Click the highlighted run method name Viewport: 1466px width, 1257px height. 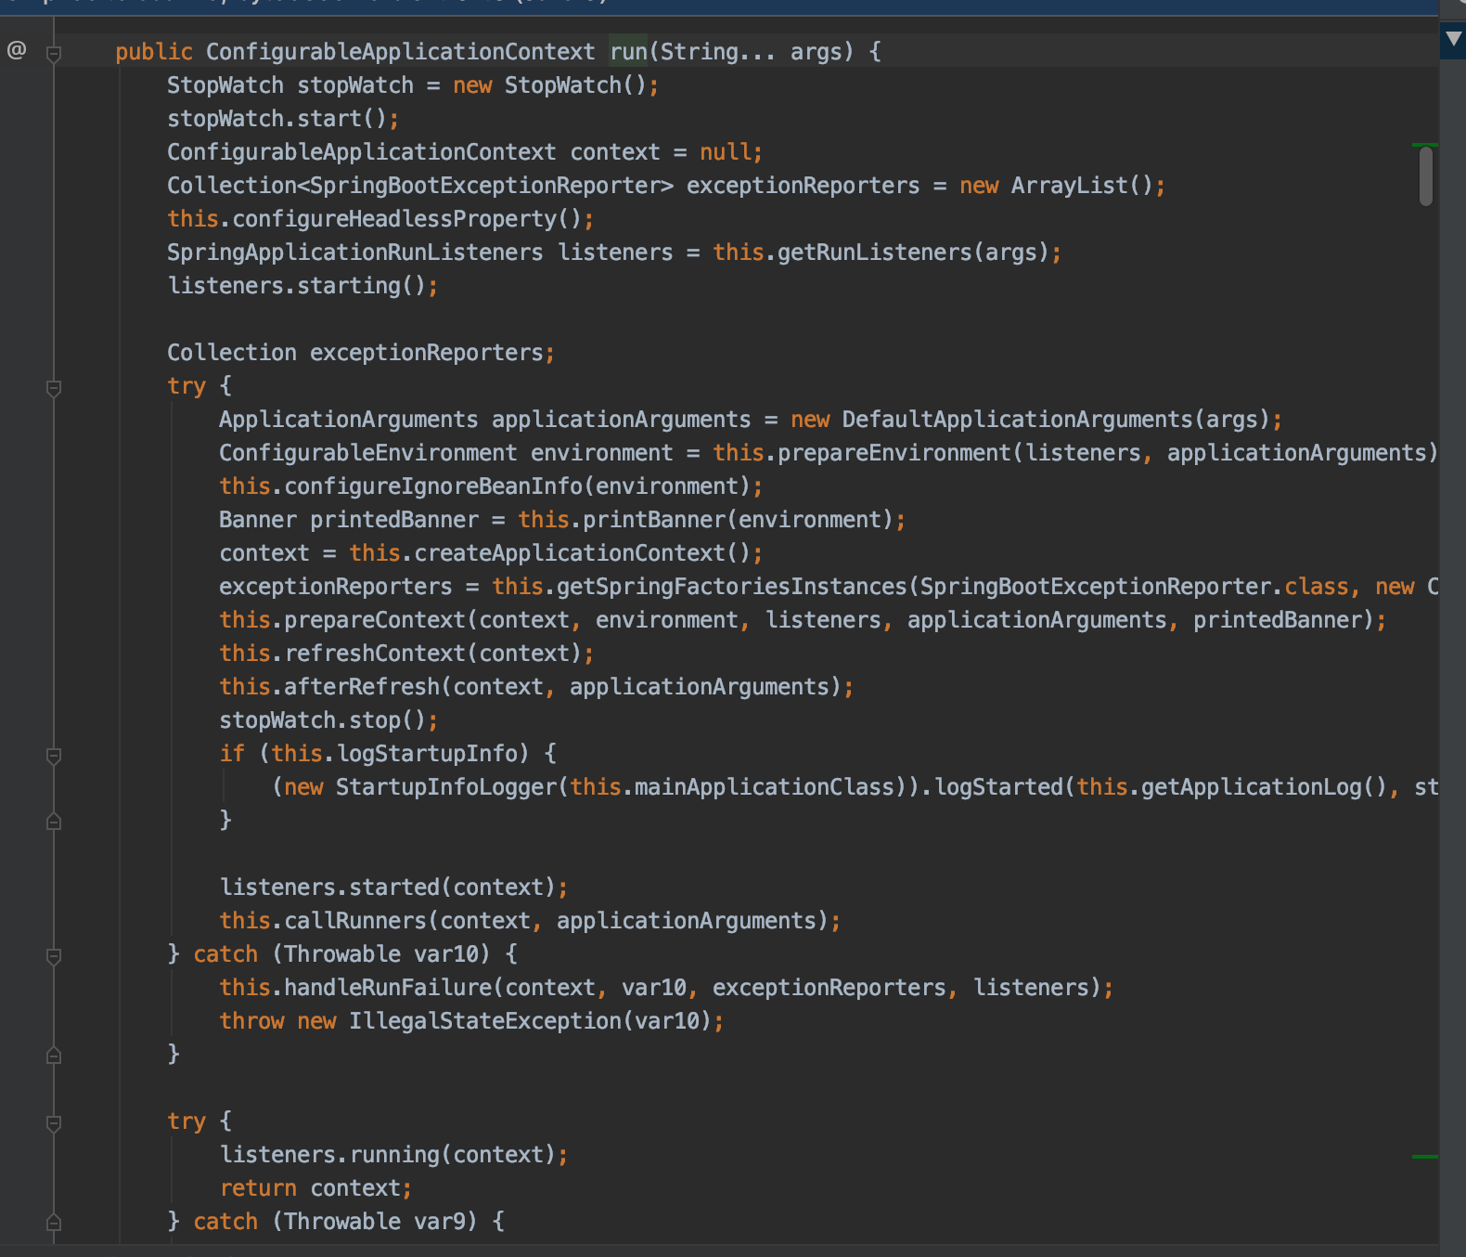(628, 52)
